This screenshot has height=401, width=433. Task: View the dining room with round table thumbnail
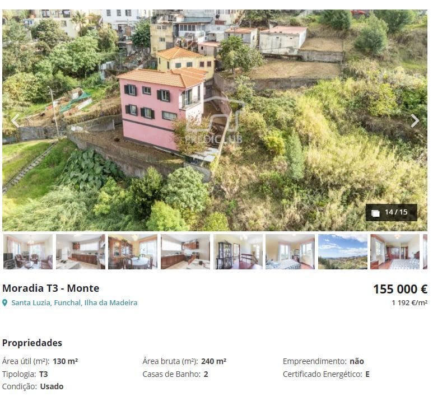[133, 251]
